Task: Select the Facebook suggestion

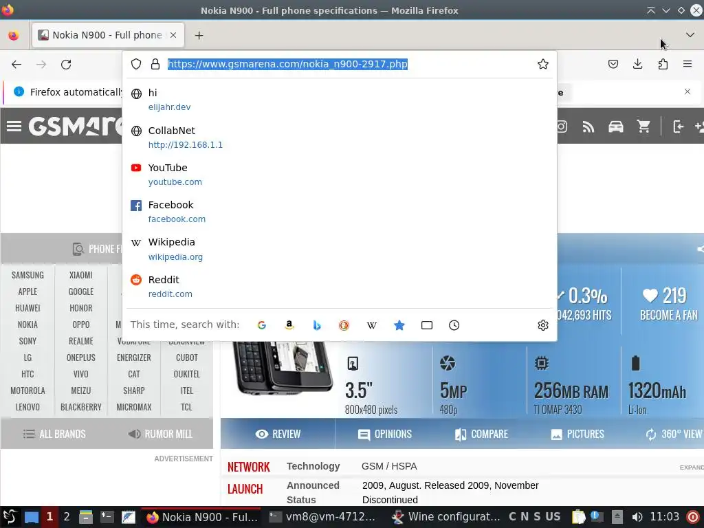Action: coord(340,212)
